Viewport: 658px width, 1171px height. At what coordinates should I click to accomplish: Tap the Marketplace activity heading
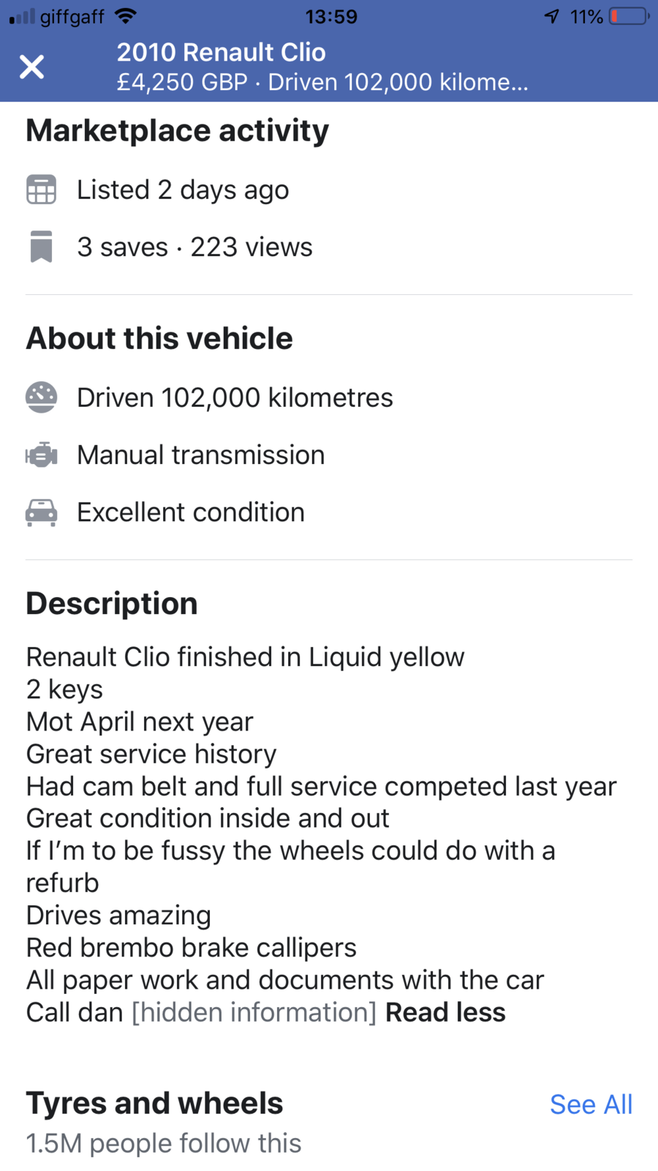(178, 130)
